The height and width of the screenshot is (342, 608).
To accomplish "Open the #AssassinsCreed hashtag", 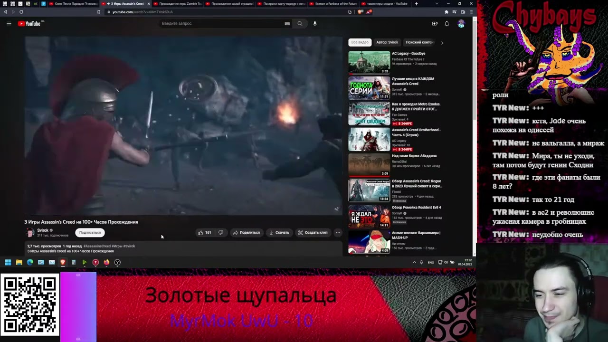I will 97,246.
